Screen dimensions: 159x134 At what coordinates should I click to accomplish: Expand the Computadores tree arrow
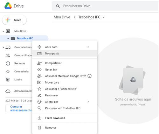pyautogui.click(x=3, y=48)
